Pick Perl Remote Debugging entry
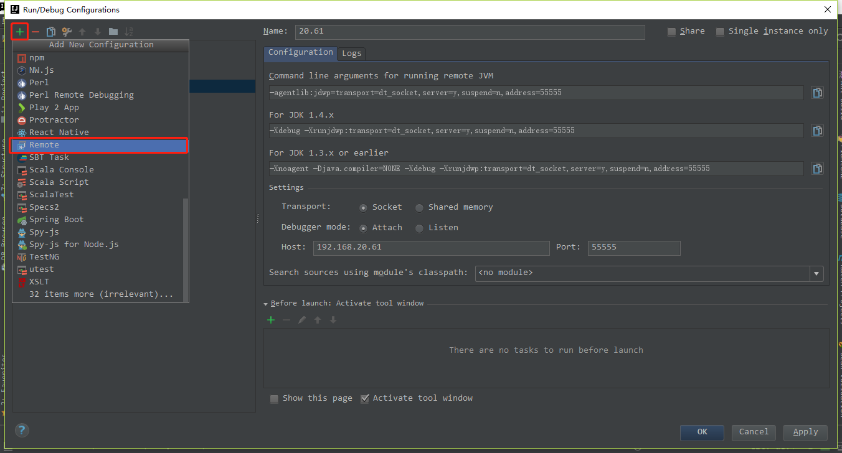 100,95
